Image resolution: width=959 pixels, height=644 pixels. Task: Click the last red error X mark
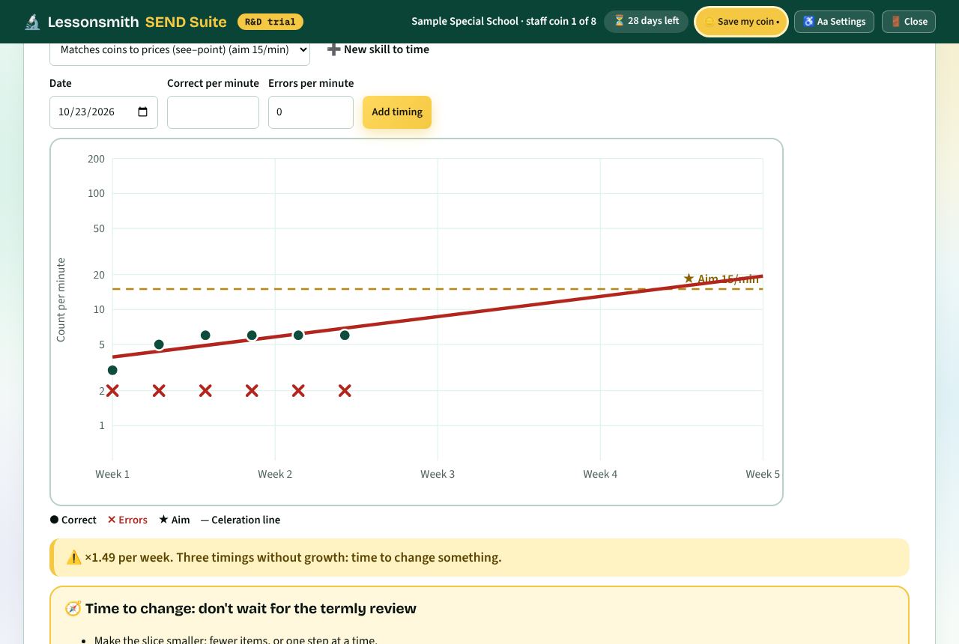click(x=345, y=391)
